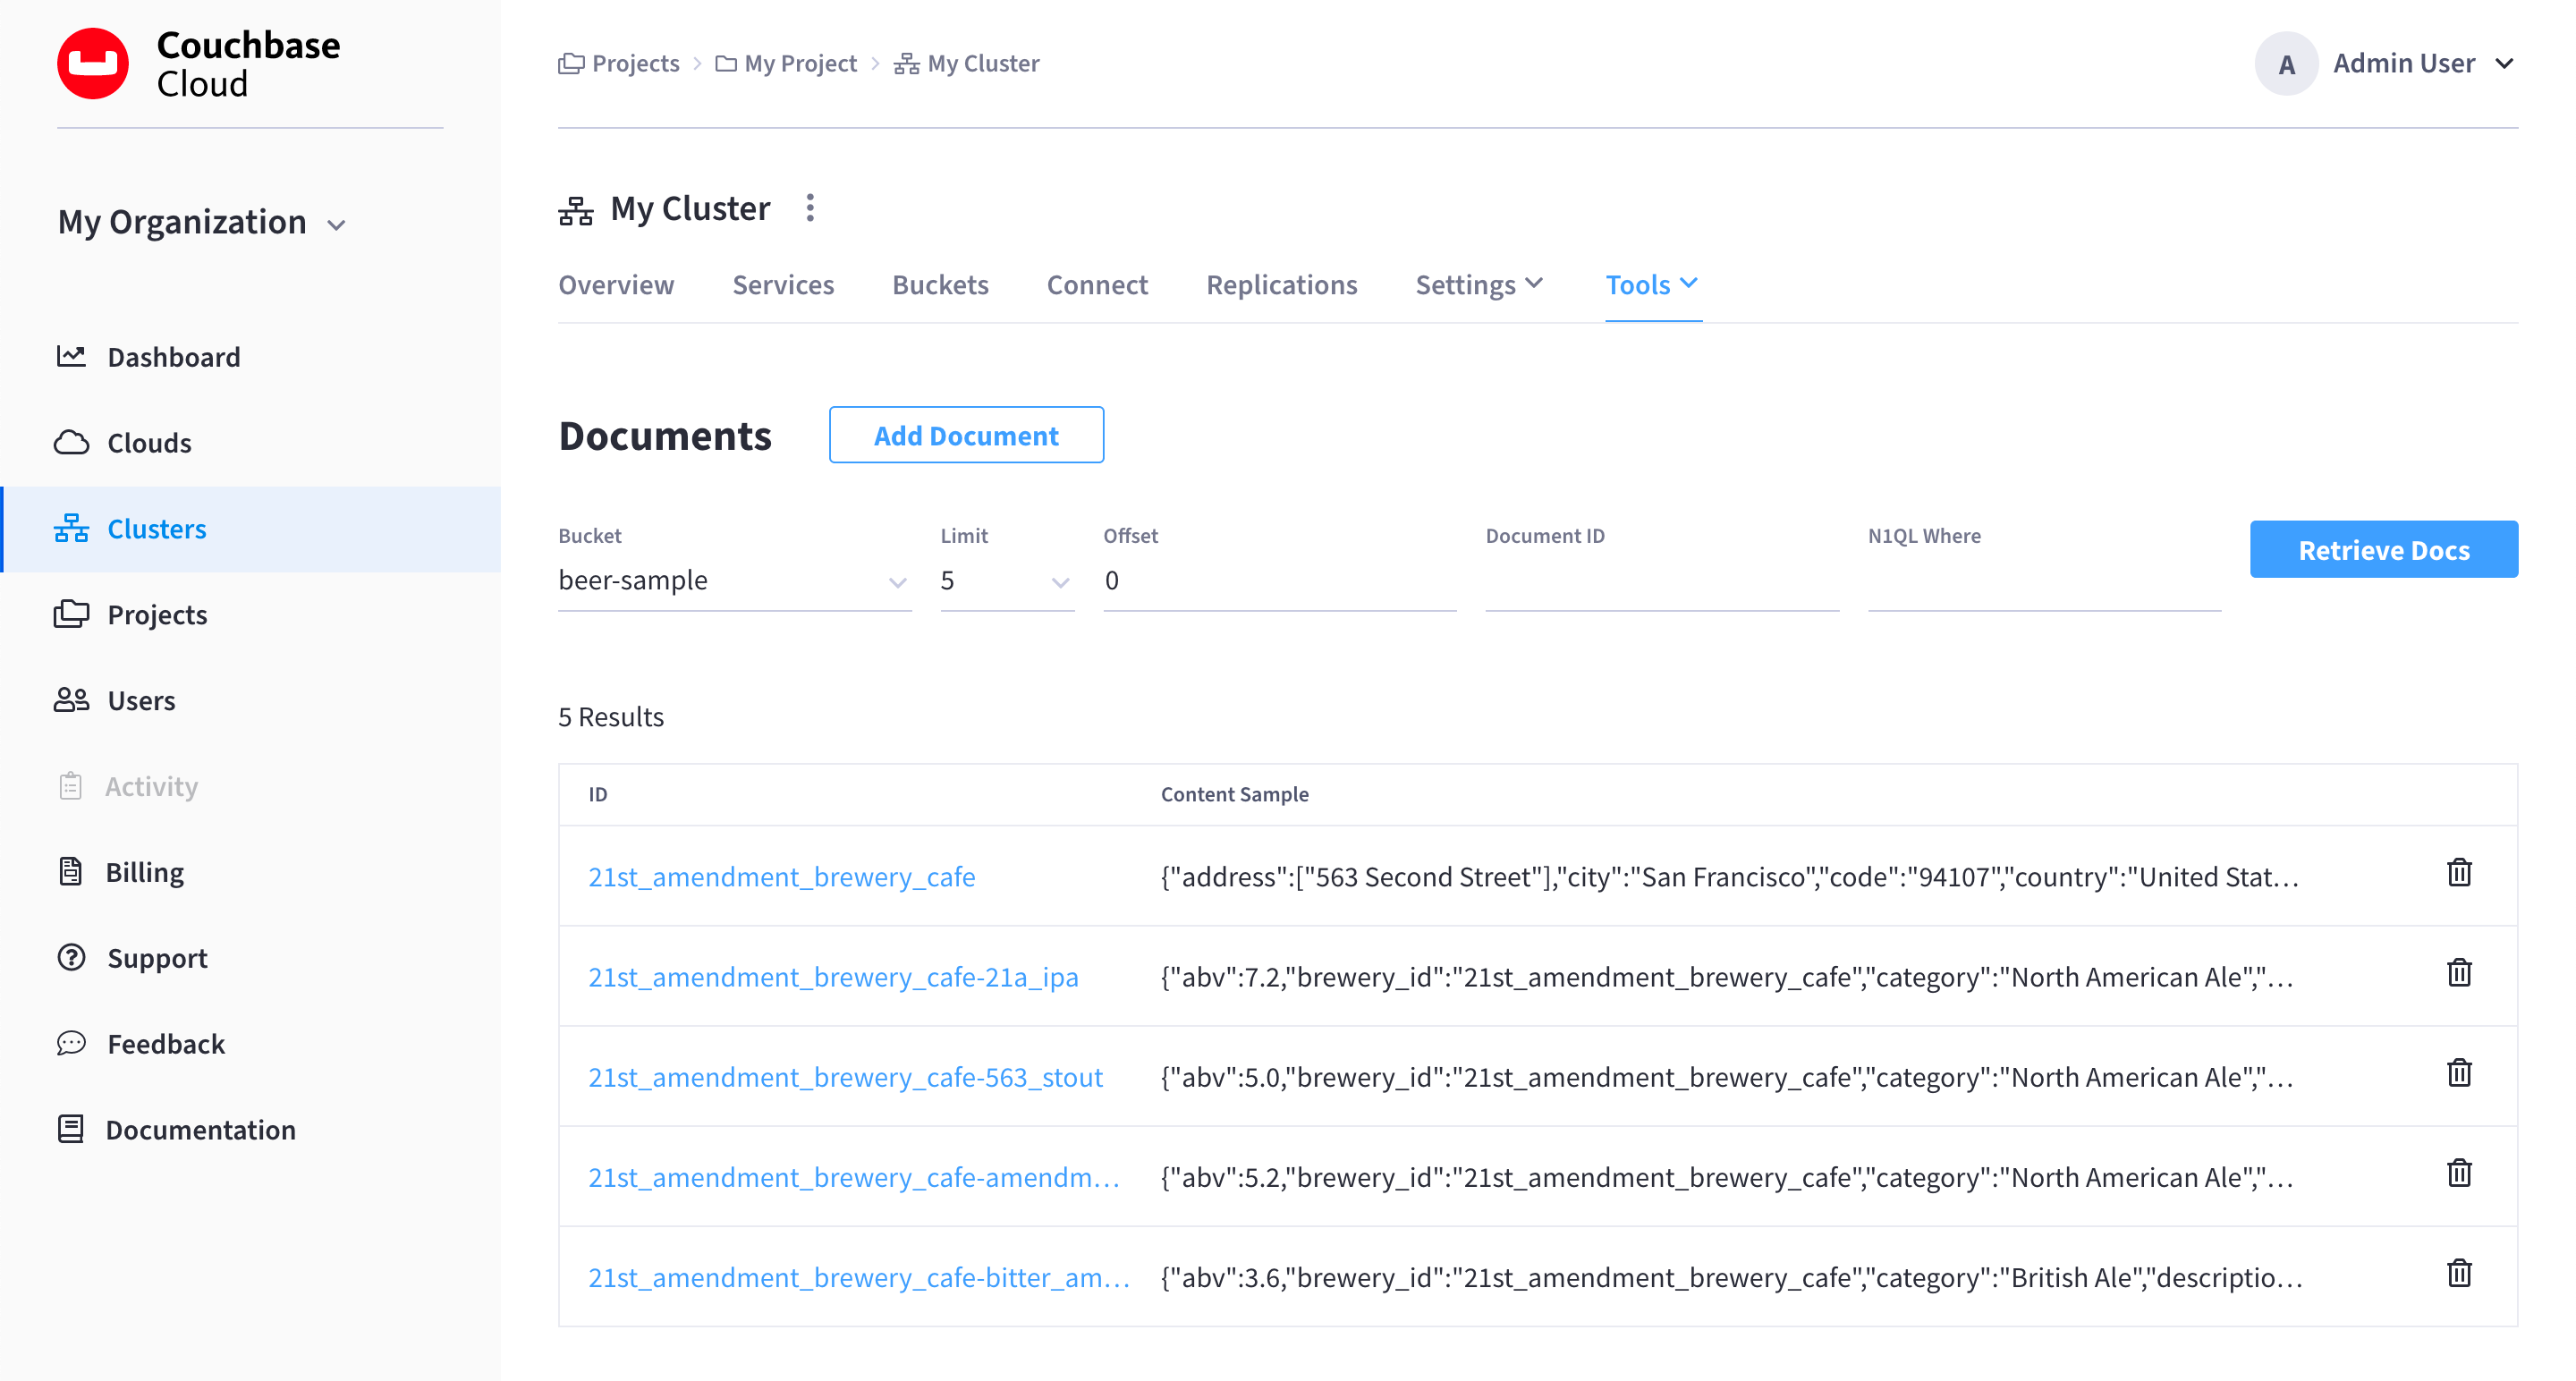
Task: Go to Projects breadcrumb link
Action: point(635,64)
